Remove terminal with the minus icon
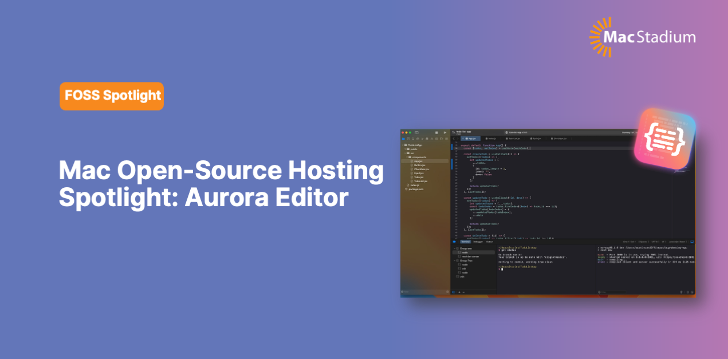Viewport: 728px width, 359px height. (x=463, y=292)
